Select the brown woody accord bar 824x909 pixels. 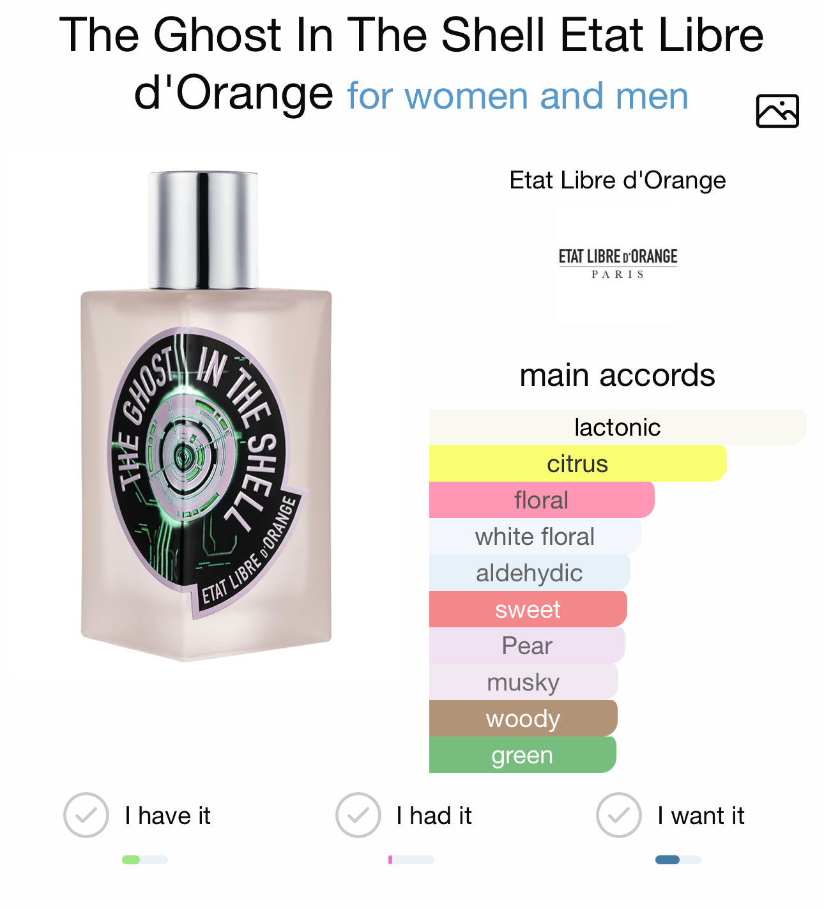coord(523,718)
